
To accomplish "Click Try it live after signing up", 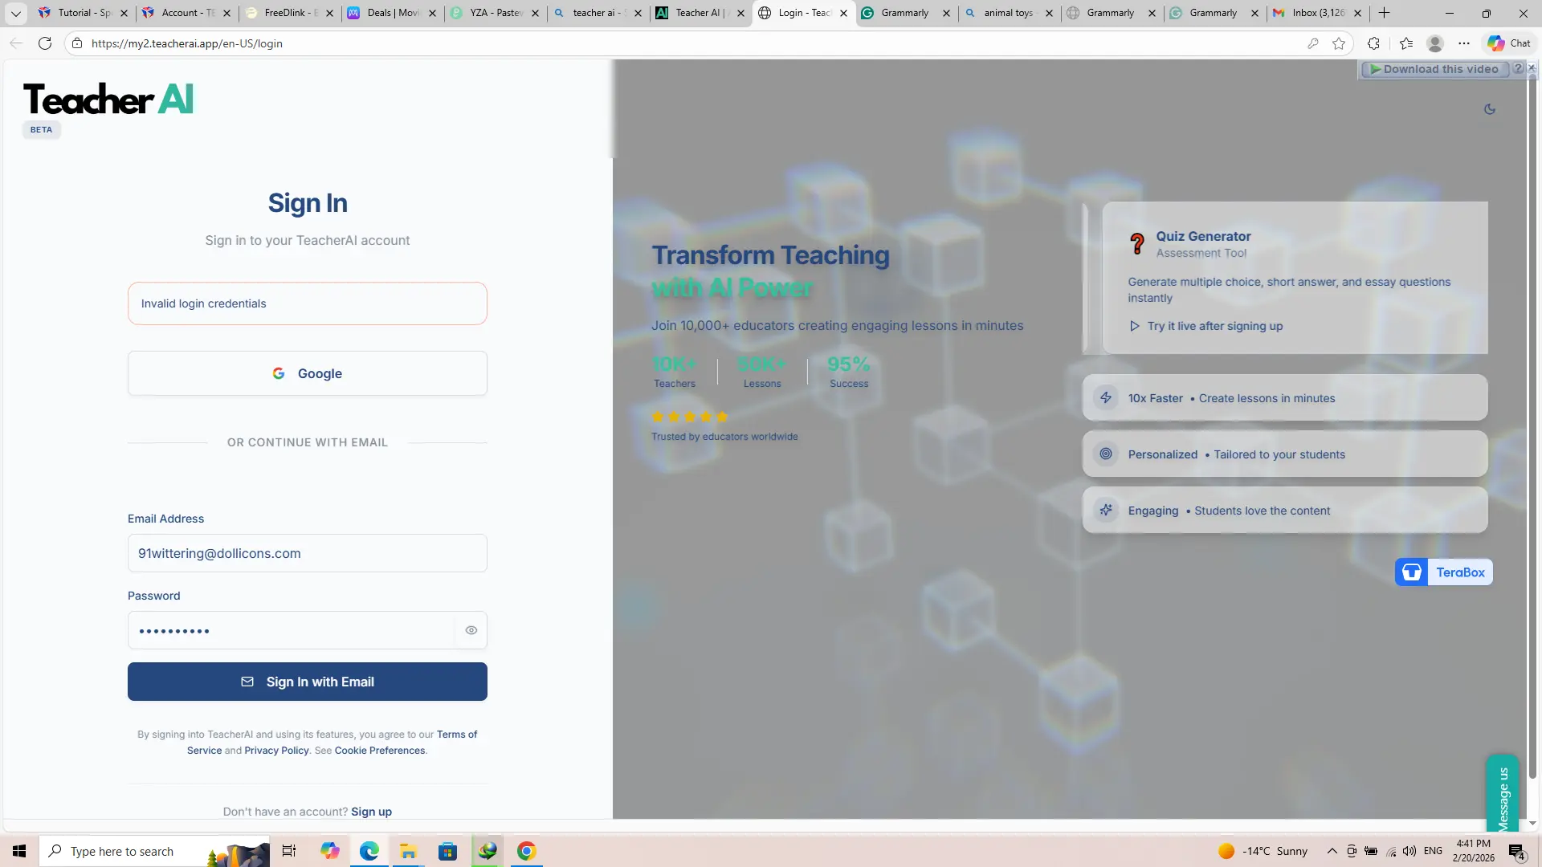I will point(1205,326).
